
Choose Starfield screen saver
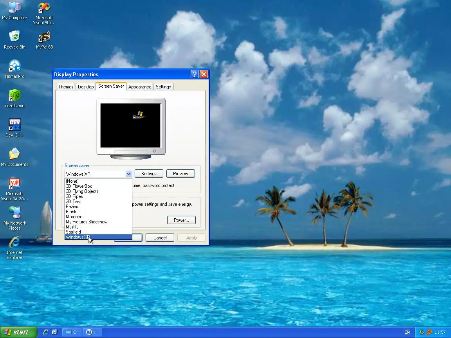tap(98, 232)
